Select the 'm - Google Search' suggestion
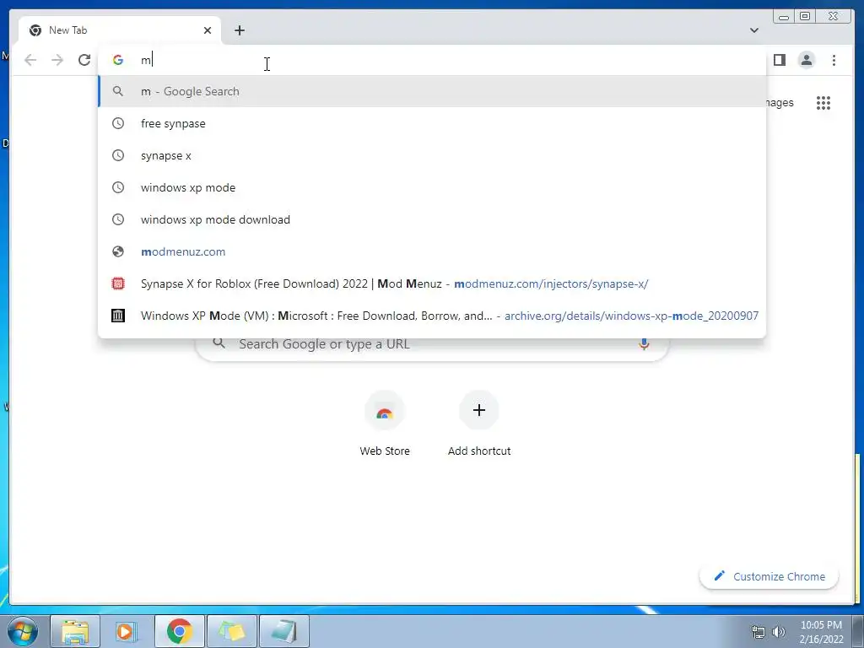864x648 pixels. click(x=432, y=91)
